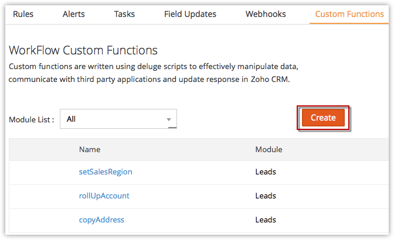Open the Webhooks tab
The image size is (394, 240).
coord(266,14)
